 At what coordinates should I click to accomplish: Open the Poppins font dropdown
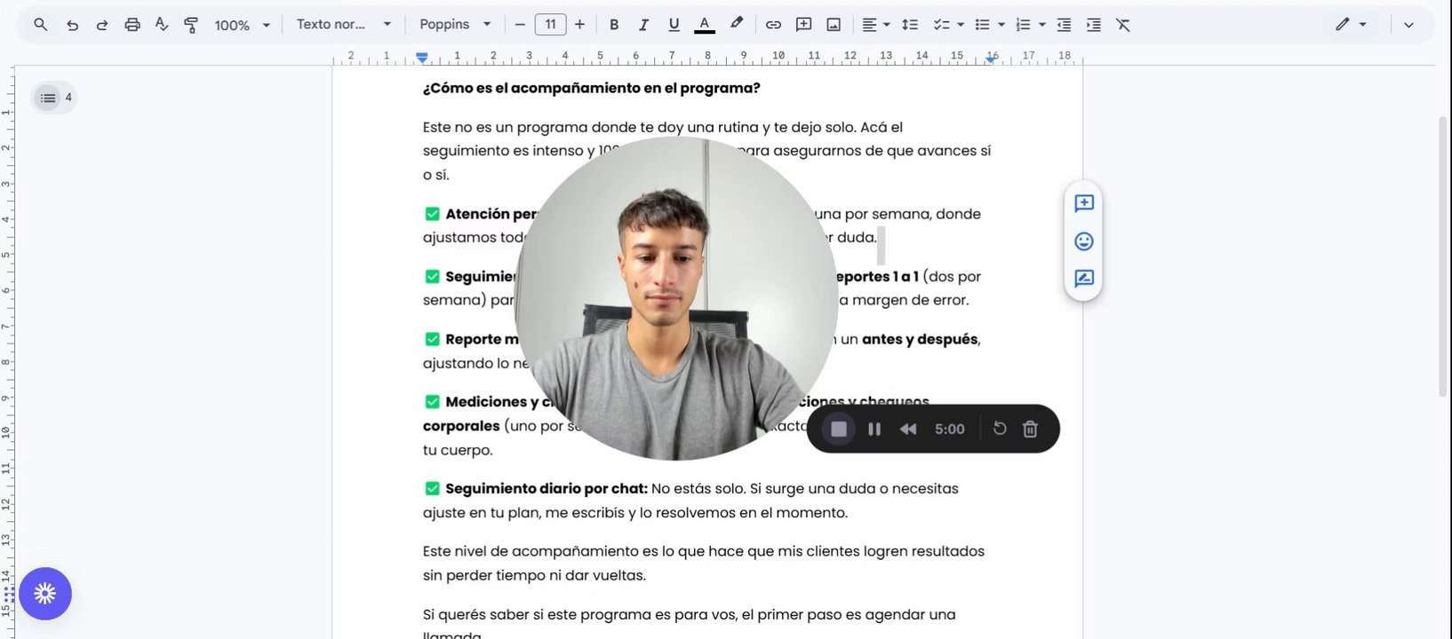[x=455, y=25]
